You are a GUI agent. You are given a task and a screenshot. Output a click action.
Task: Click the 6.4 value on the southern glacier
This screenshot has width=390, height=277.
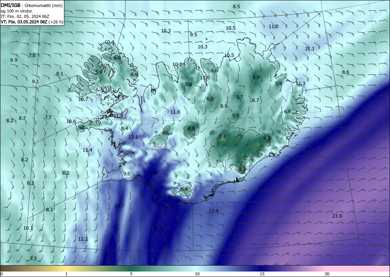184,189
